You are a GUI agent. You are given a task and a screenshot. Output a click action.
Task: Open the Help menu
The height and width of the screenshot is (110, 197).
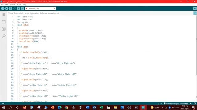(x=25, y=5)
